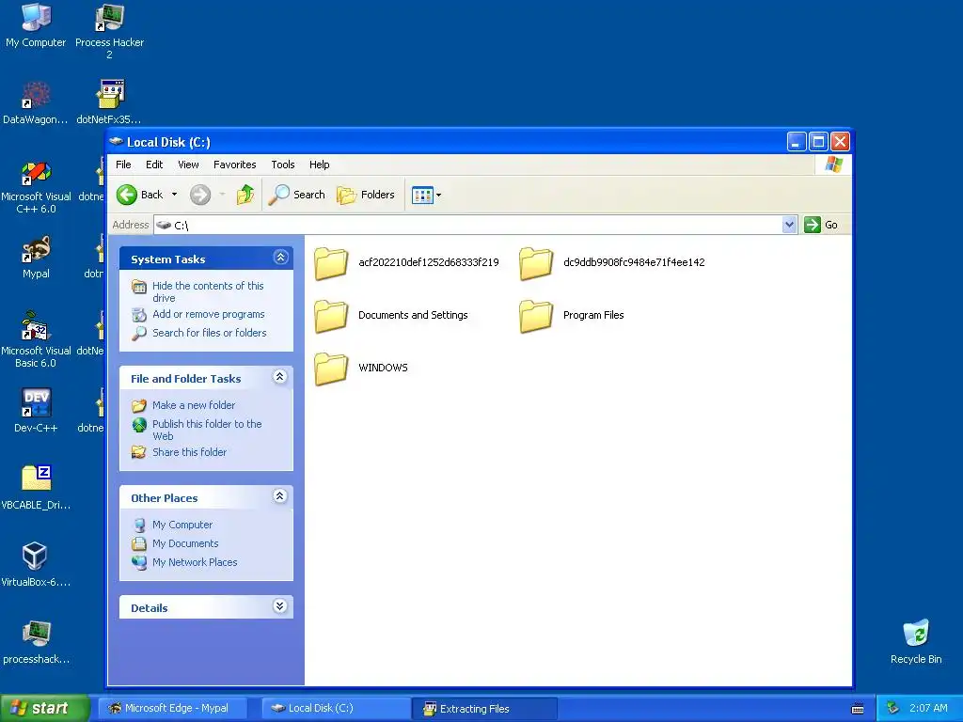Viewport: 963px width, 722px height.
Task: Select Microsoft Visual C++ 6.0 icon
Action: click(36, 172)
